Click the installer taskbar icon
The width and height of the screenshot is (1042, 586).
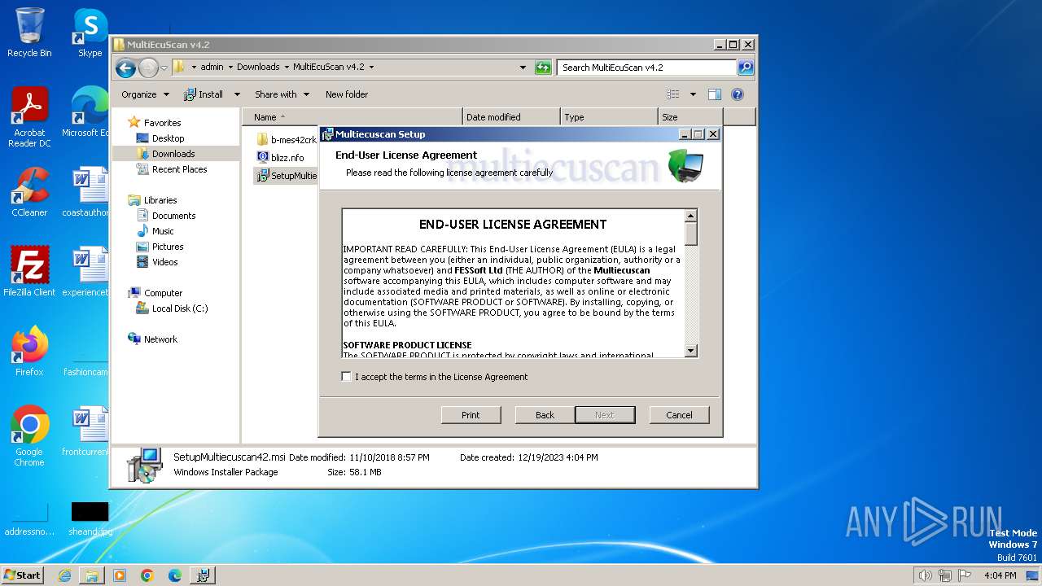[x=203, y=575]
